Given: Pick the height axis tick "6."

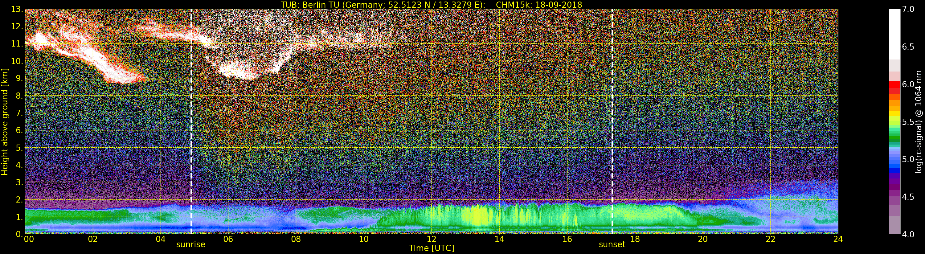Looking at the screenshot, I should 19,130.
